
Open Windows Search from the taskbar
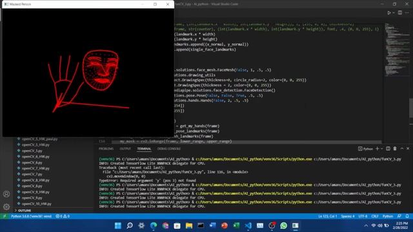pos(130,226)
